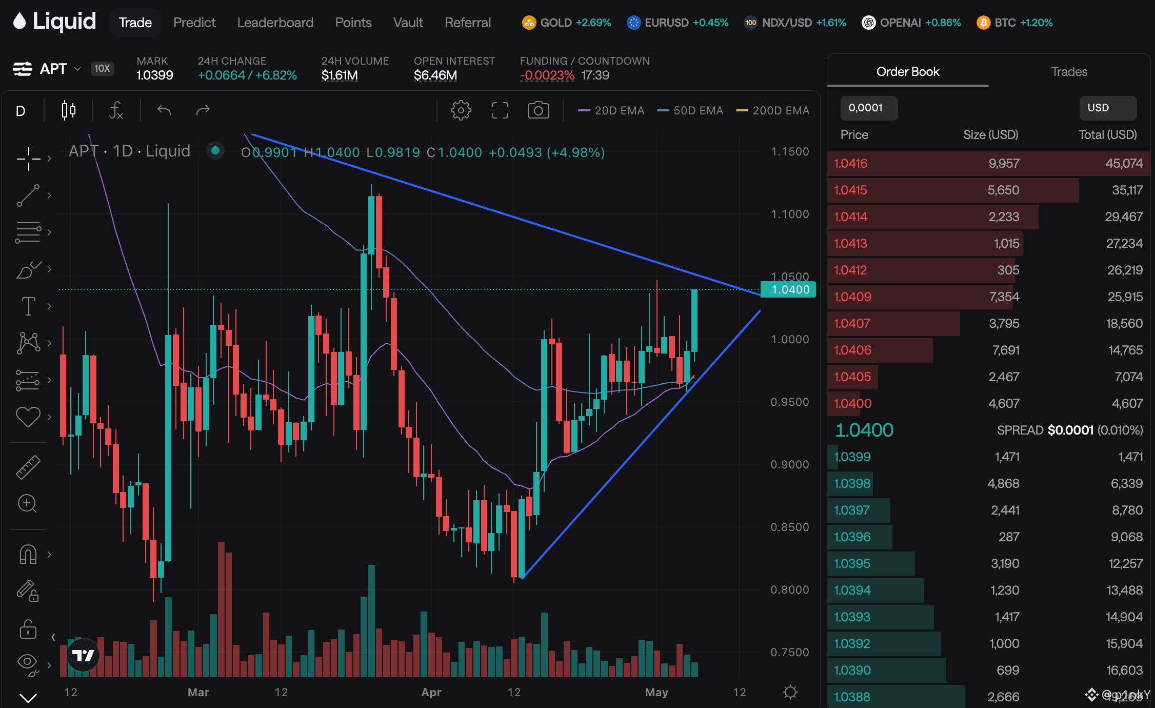Select the 1.0395 bid price row
This screenshot has width=1155, height=708.
[988, 564]
